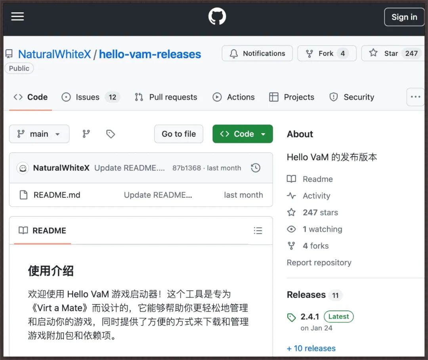Open the NaturalWhiteX owner profile link

(54, 54)
